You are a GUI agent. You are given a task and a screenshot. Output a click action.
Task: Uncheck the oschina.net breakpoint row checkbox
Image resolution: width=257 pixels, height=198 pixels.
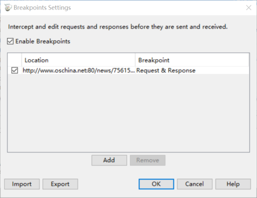coord(14,70)
